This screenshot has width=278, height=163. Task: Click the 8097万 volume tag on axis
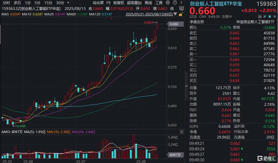(175, 155)
